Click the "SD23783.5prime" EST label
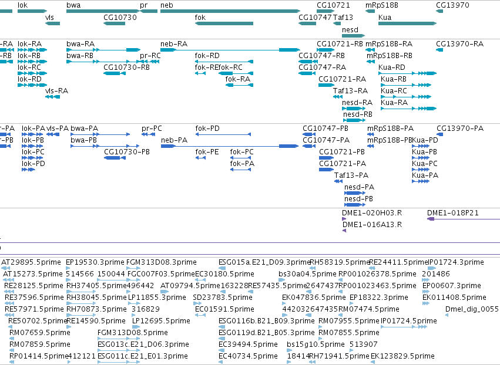Viewport: 500px width, 365px height. pyautogui.click(x=223, y=298)
